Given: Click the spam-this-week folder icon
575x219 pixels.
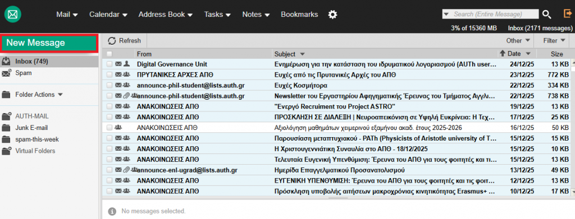Looking at the screenshot, I should [6, 139].
